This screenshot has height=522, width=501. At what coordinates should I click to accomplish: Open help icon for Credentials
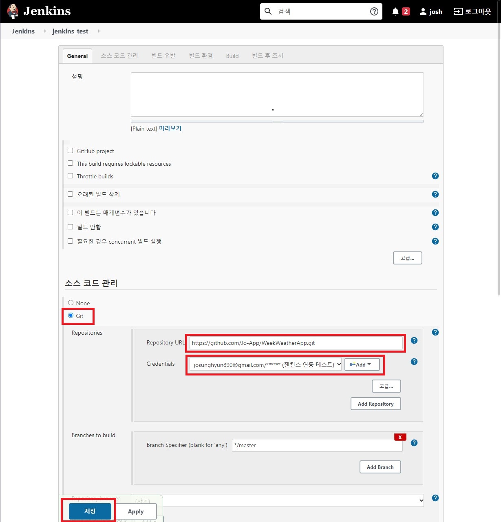coord(414,362)
